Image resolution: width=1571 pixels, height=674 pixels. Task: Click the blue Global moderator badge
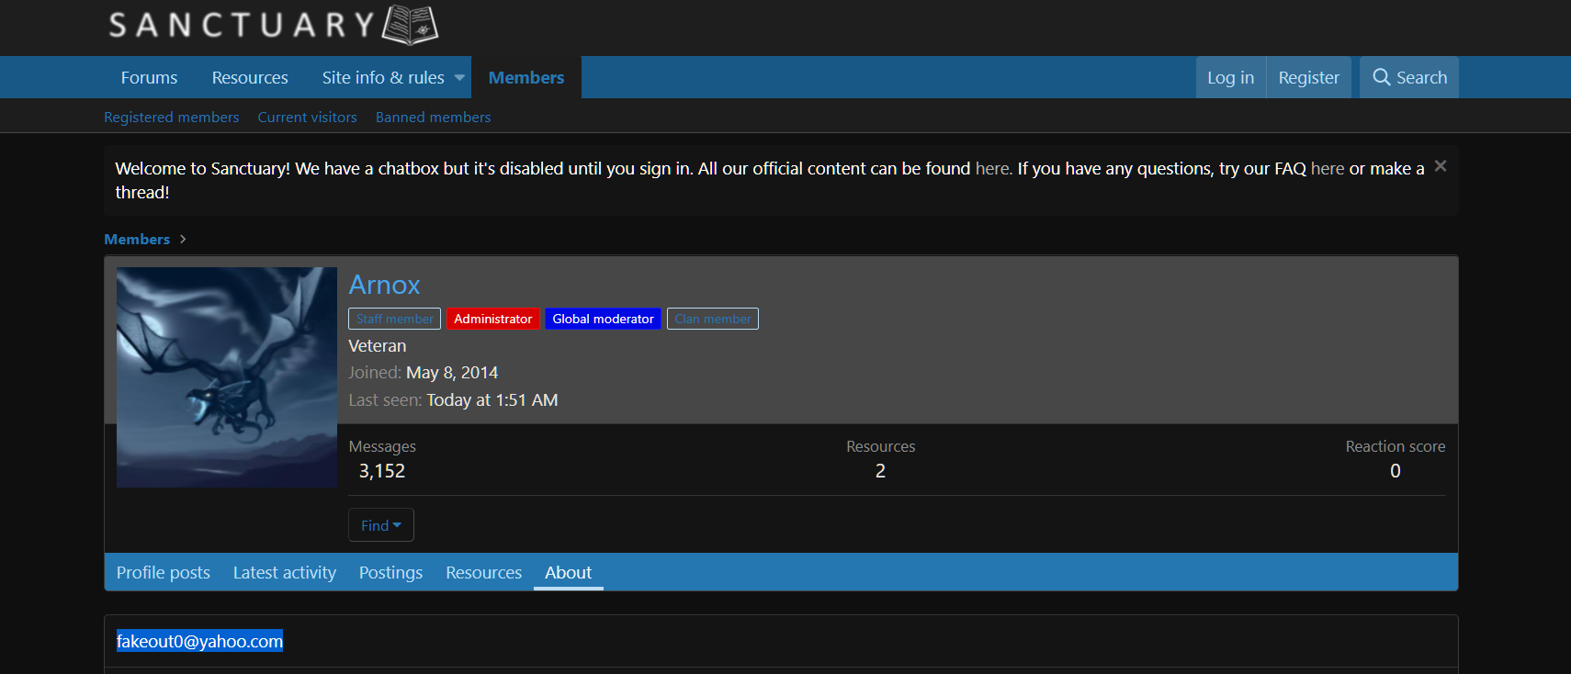click(x=603, y=319)
